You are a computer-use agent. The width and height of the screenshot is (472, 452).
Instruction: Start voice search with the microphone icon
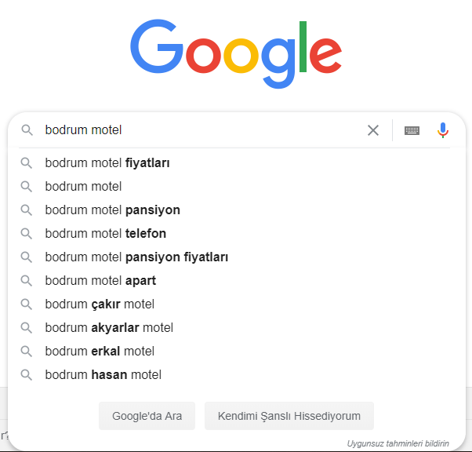(442, 130)
